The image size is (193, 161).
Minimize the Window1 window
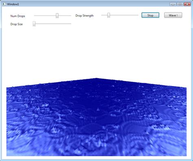point(173,4)
